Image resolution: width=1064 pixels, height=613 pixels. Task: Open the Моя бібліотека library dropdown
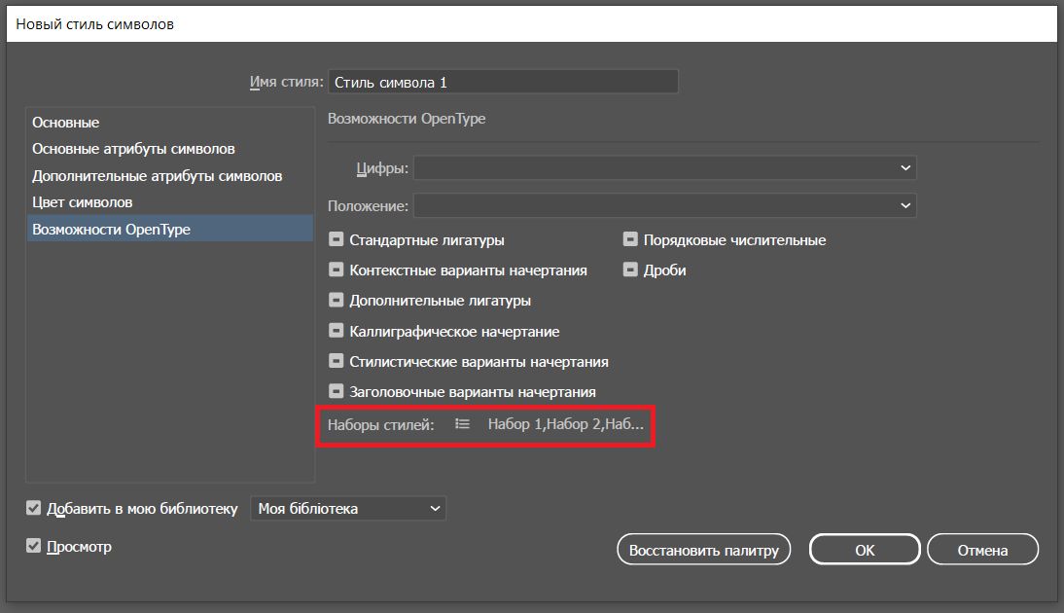click(348, 508)
